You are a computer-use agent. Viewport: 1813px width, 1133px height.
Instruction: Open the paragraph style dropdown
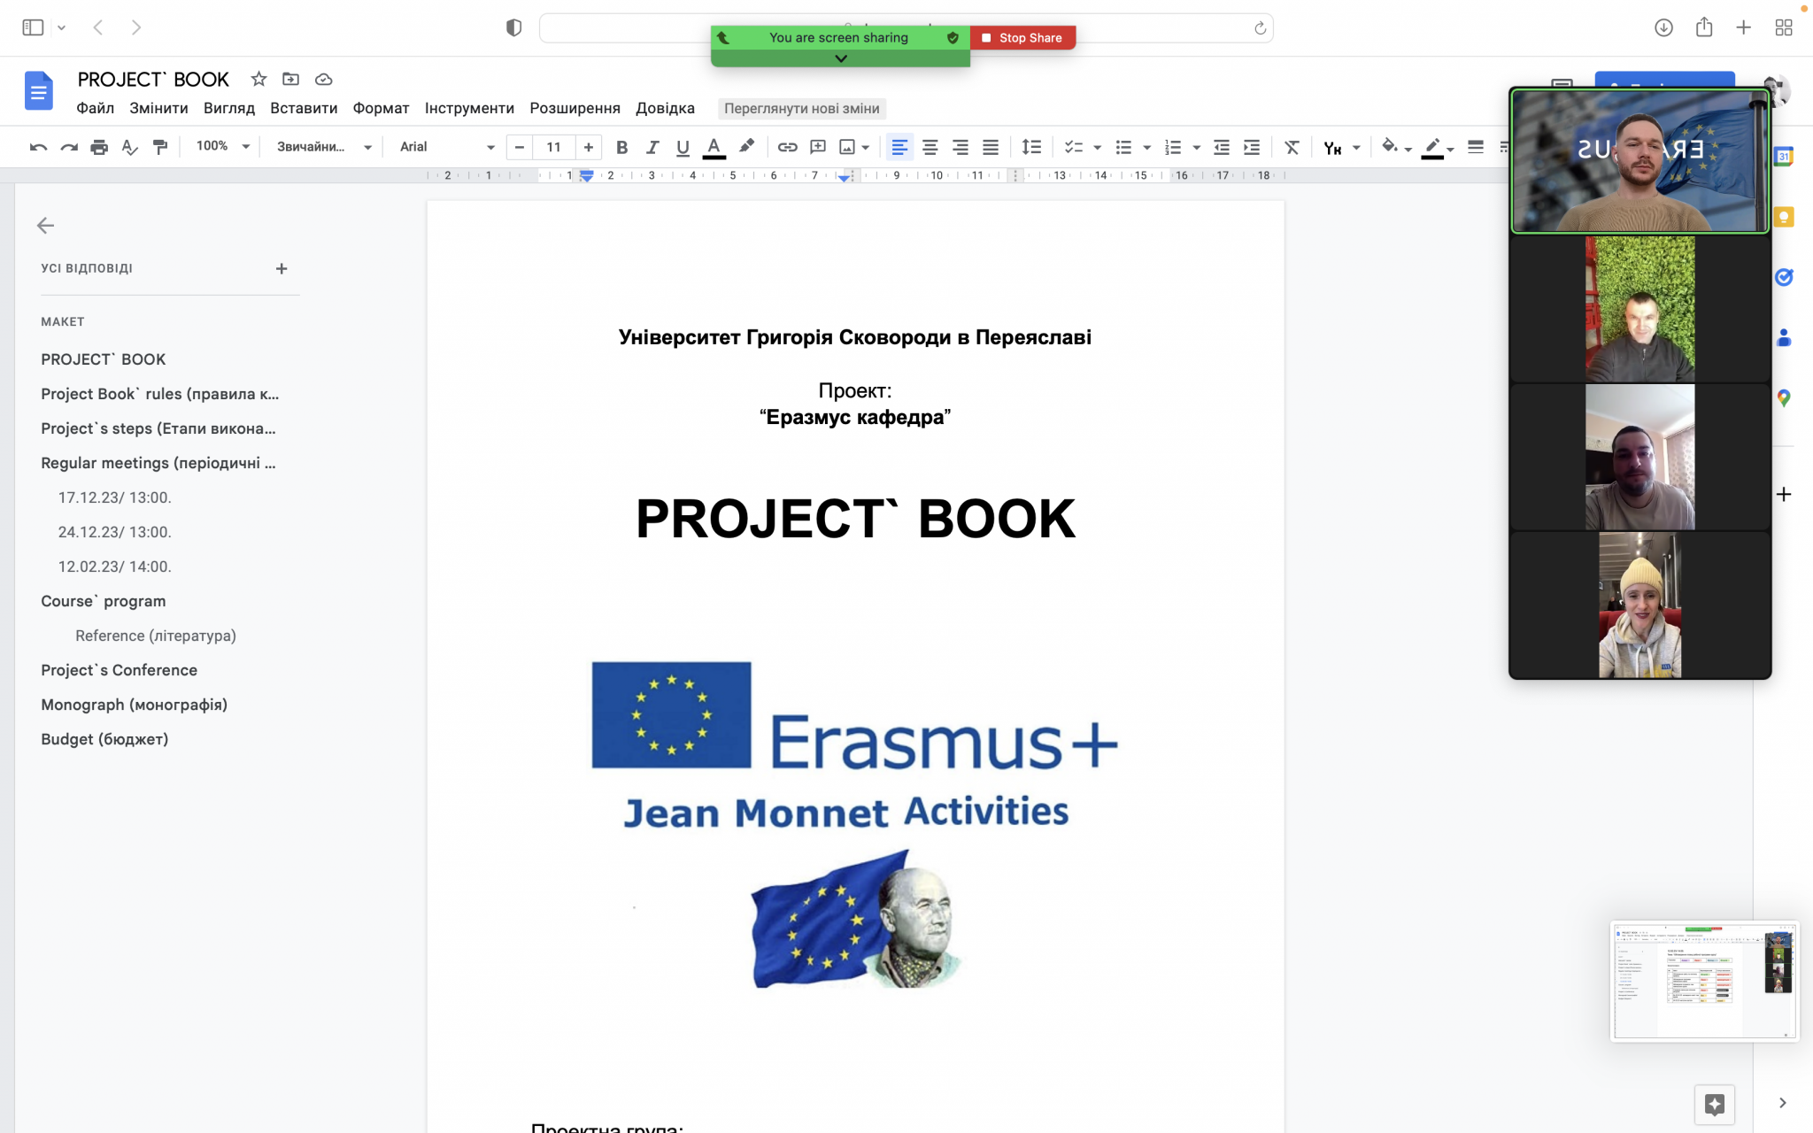coord(323,146)
